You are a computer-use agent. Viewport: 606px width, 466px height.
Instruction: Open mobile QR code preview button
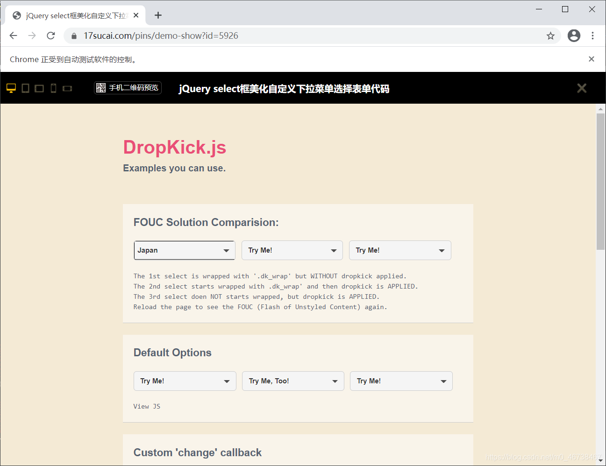[128, 88]
